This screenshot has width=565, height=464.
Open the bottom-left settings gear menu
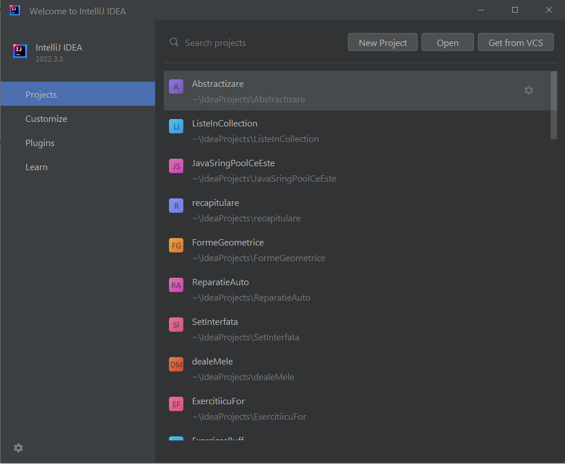pos(18,448)
